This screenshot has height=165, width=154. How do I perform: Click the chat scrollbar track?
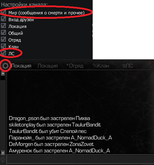click(x=3, y=113)
